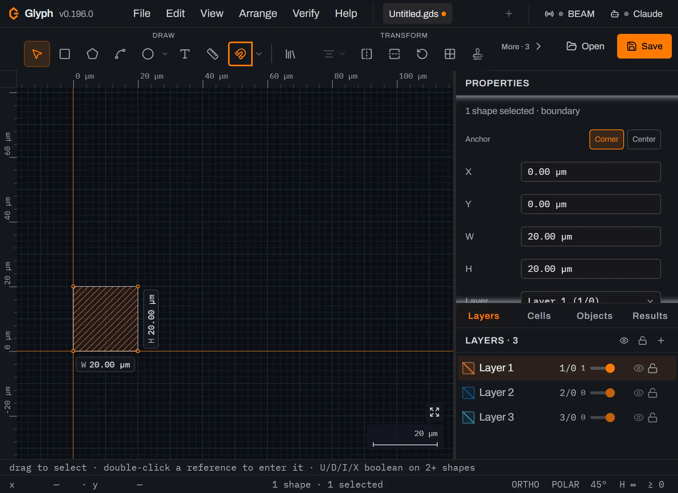The width and height of the screenshot is (678, 493).
Task: Click the fit-to-view expand icon on canvas
Action: pyautogui.click(x=435, y=412)
